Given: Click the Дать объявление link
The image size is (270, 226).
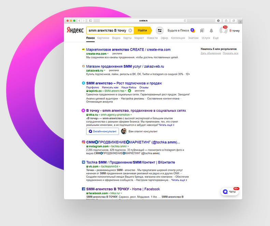Looking at the screenshot, I should point(211,53).
